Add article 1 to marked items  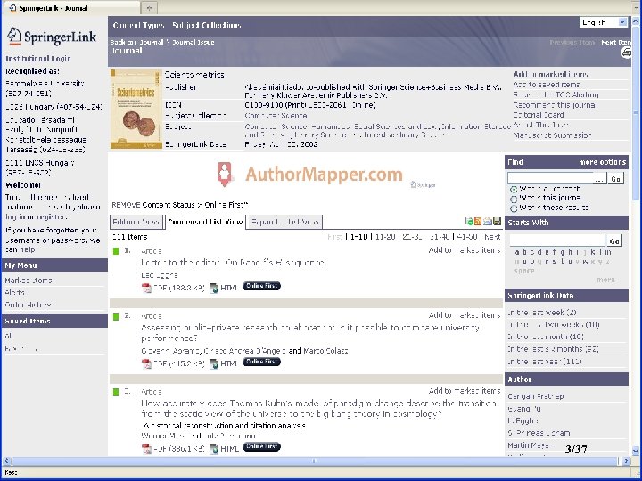[465, 250]
